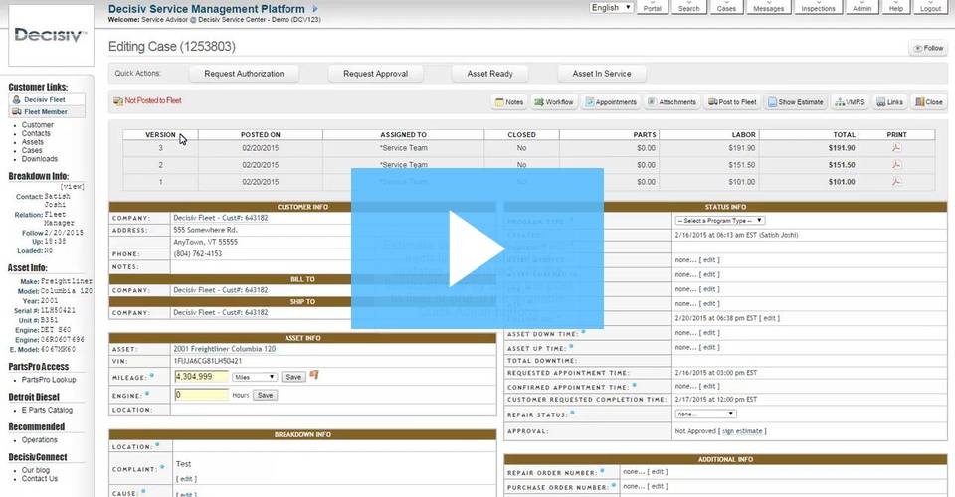Edit the complaint text
The width and height of the screenshot is (955, 497).
186,479
